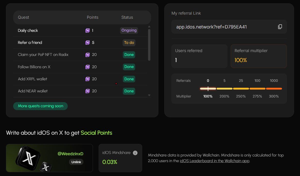Click the referral link text field

tap(229, 27)
